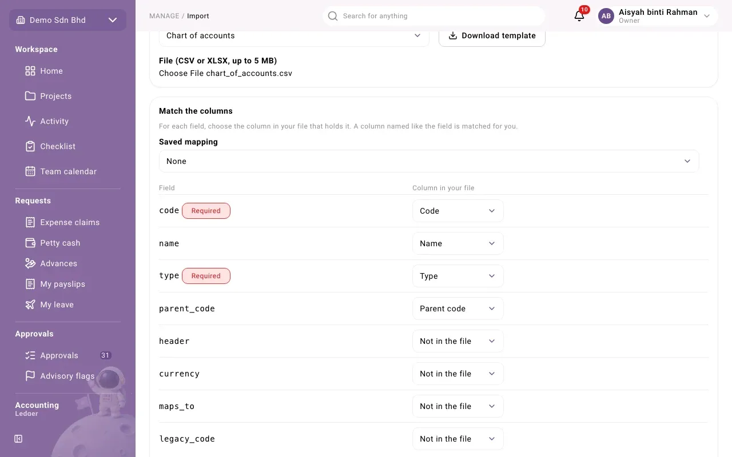This screenshot has height=457, width=732.
Task: Click the search magnifier icon
Action: [333, 16]
